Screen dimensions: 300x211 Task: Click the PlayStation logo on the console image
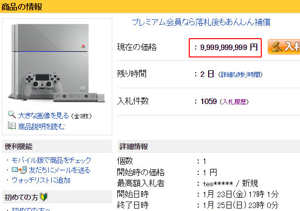(x=83, y=46)
